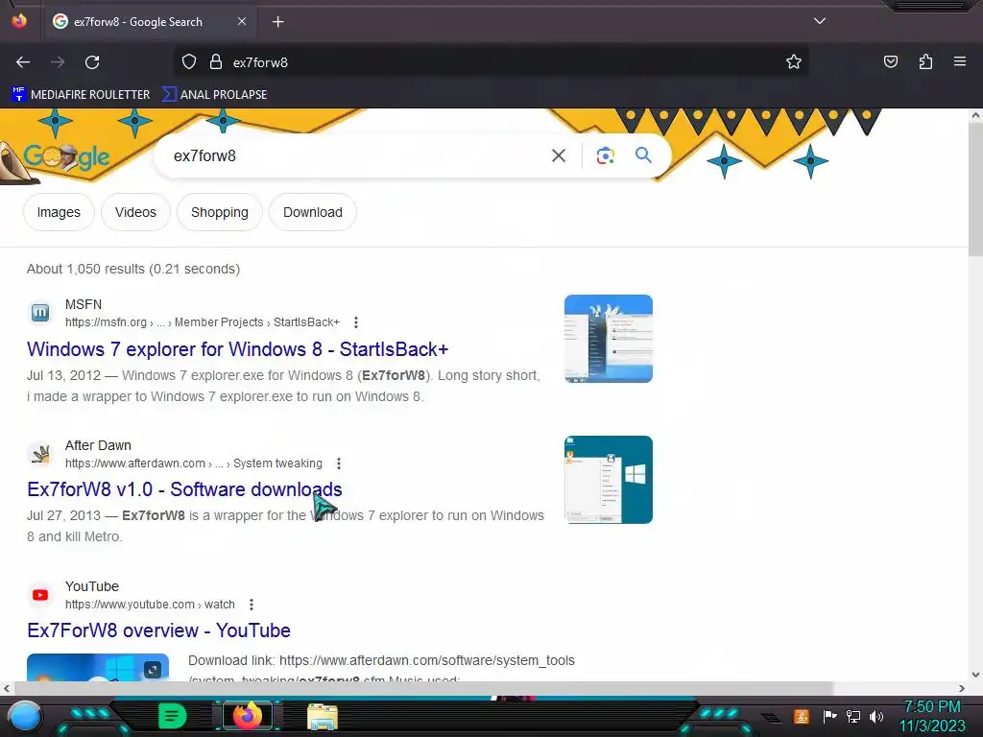Go back using the browser back arrow

pyautogui.click(x=23, y=62)
